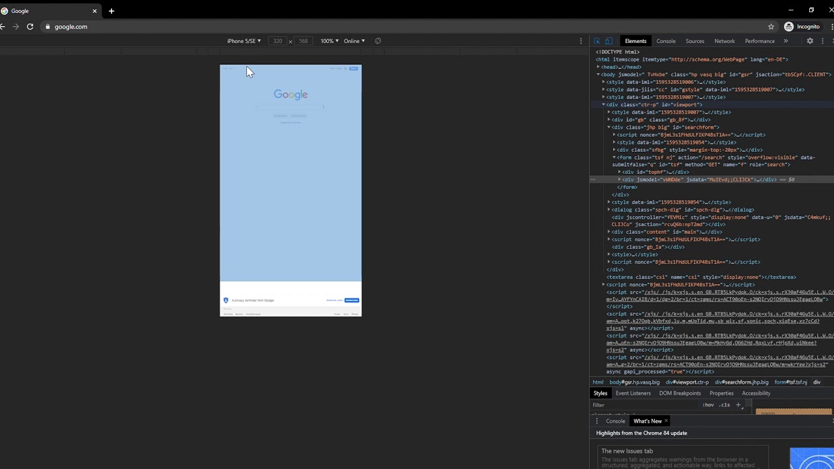Select the textarea class="csi" line

tap(701, 277)
